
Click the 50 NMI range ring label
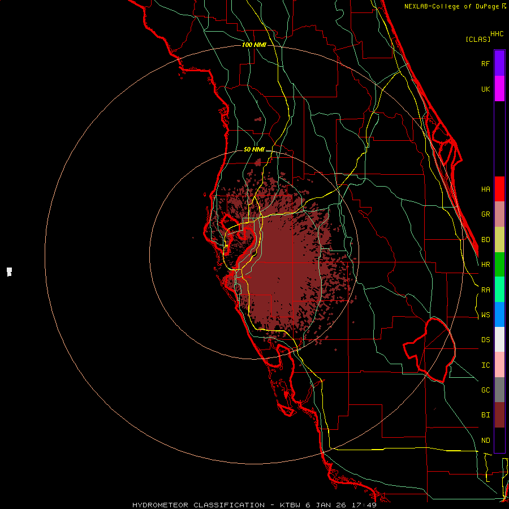point(254,149)
